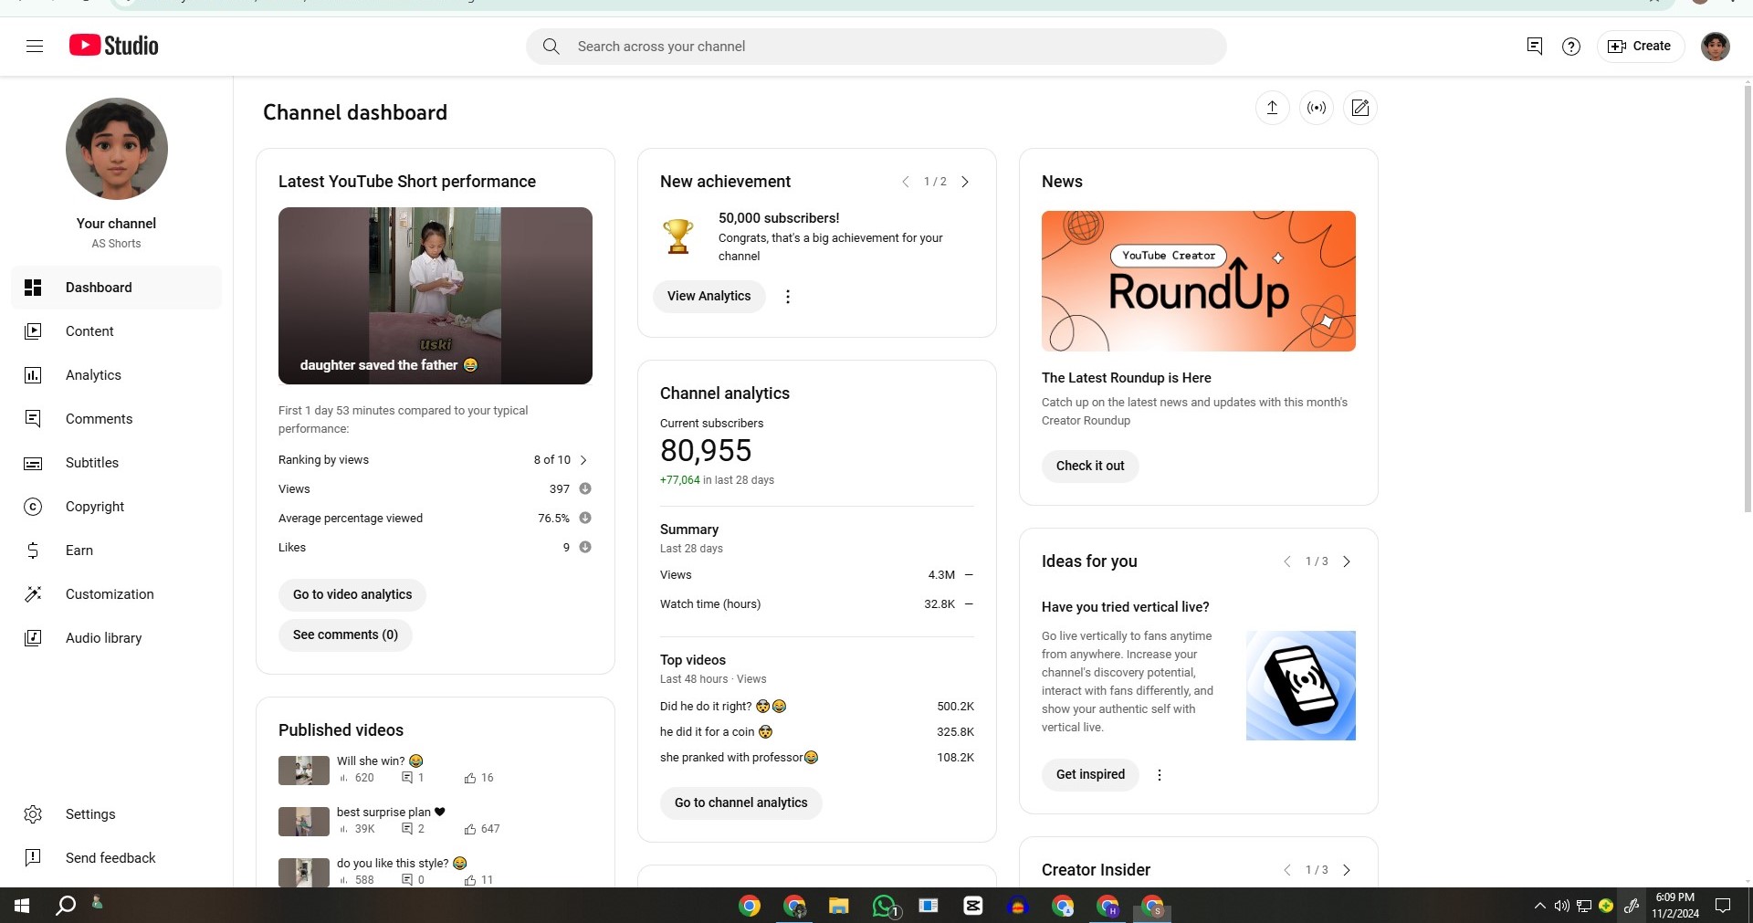
Task: Click the down-arrow indicator beside Views 397
Action: [x=585, y=488]
